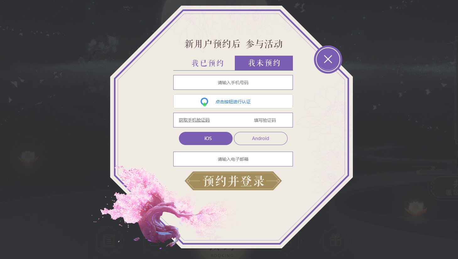Click the 新用户预约后 参与活动 heading
This screenshot has height=259, width=458.
233,44
